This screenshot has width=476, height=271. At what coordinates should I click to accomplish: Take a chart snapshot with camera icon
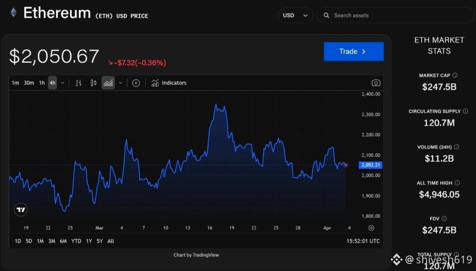point(376,83)
